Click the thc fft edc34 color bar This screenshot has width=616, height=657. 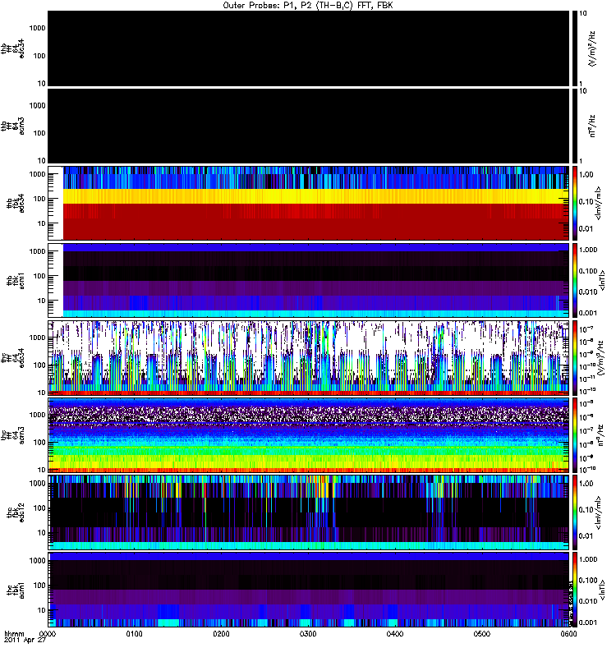click(x=575, y=358)
